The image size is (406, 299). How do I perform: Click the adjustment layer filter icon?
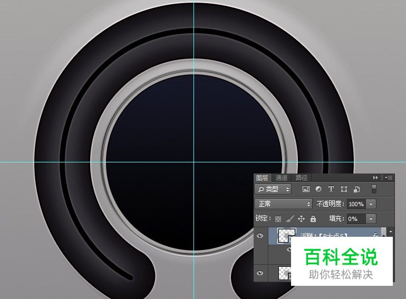click(x=318, y=189)
